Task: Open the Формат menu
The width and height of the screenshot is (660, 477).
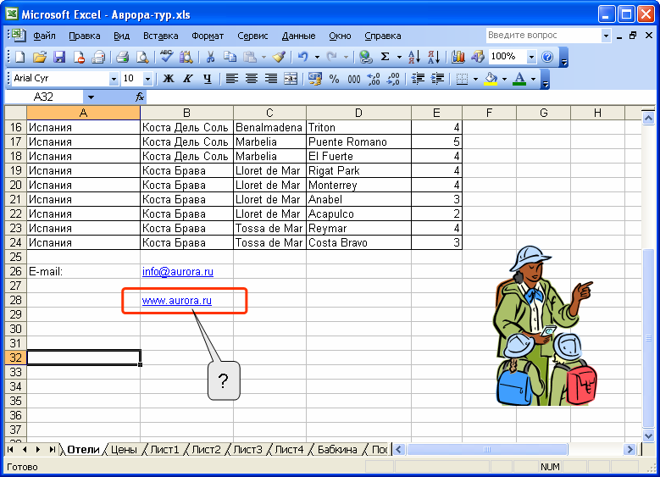Action: coord(208,36)
